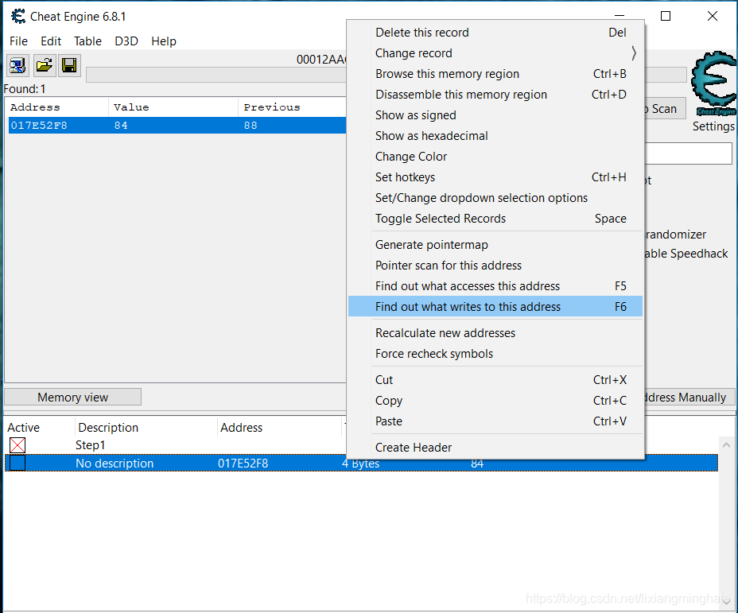Select Show as signed
The image size is (738, 613).
[495, 115]
